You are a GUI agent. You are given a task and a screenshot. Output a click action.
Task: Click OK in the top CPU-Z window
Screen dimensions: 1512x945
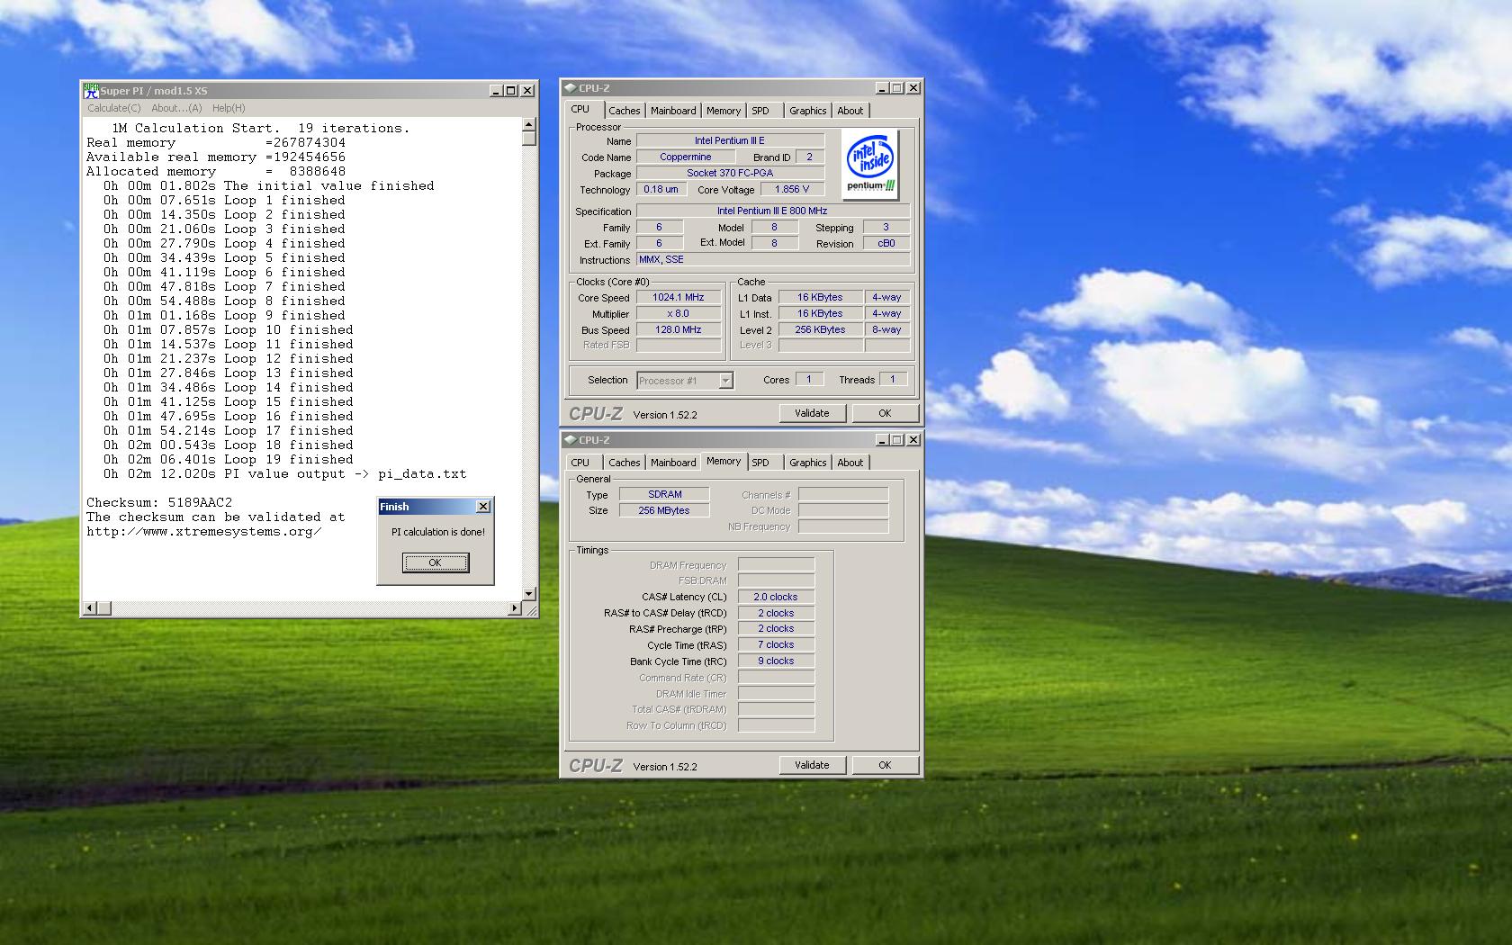point(885,413)
